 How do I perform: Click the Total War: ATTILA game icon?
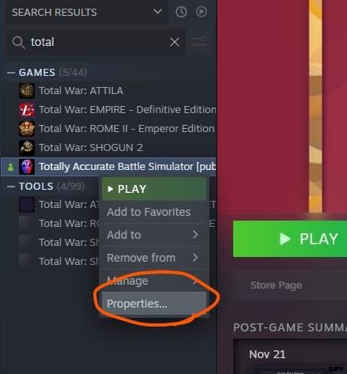(27, 91)
